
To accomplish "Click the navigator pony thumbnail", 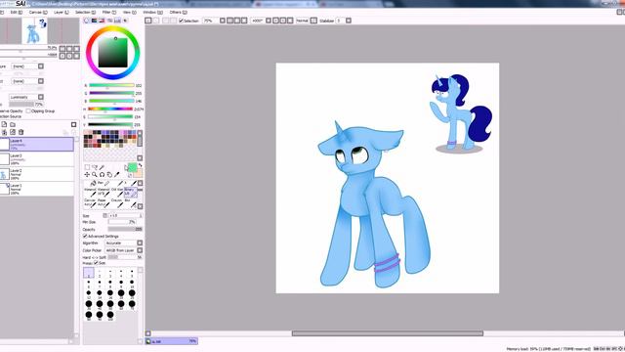I will click(34, 30).
